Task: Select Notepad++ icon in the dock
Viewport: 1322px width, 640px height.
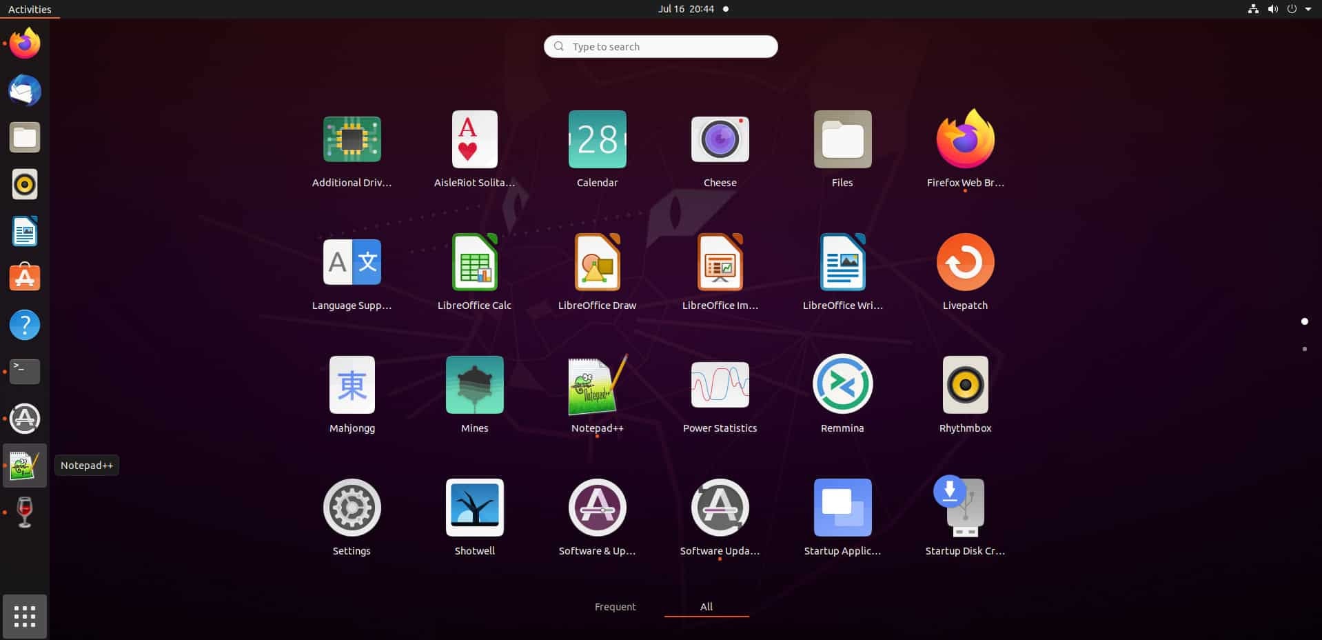Action: click(x=25, y=466)
